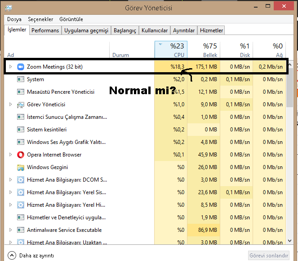Open the Seçenekler menu
Image resolution: width=298 pixels, height=261 pixels.
[40, 19]
